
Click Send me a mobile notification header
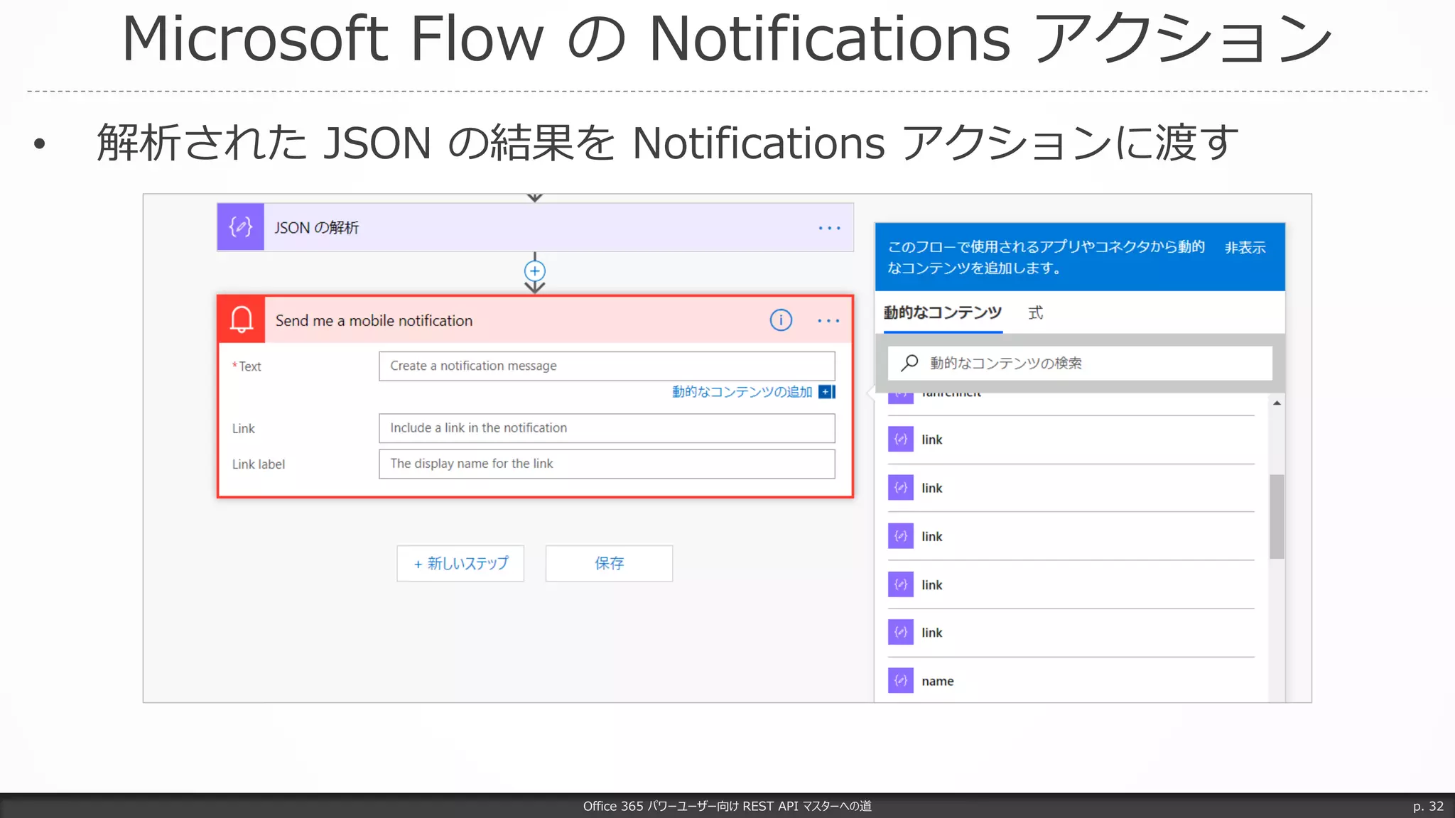coord(535,320)
